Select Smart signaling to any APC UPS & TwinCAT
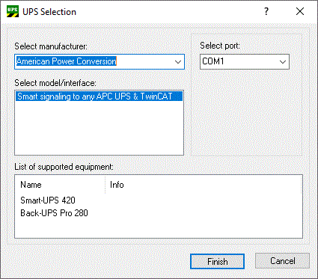The image size is (318, 279). coord(99,96)
